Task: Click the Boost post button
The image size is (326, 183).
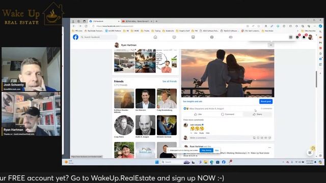Action: pos(266,102)
